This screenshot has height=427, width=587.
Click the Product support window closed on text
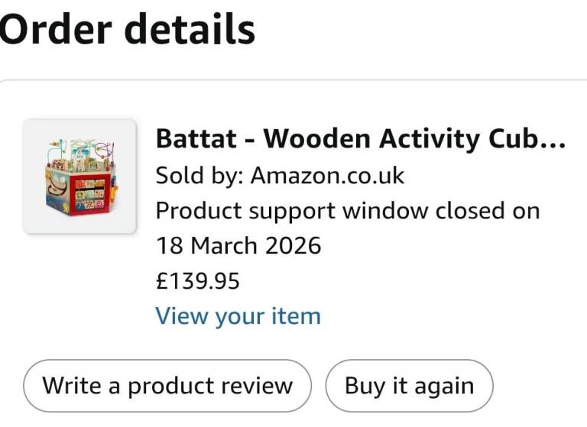tap(348, 211)
